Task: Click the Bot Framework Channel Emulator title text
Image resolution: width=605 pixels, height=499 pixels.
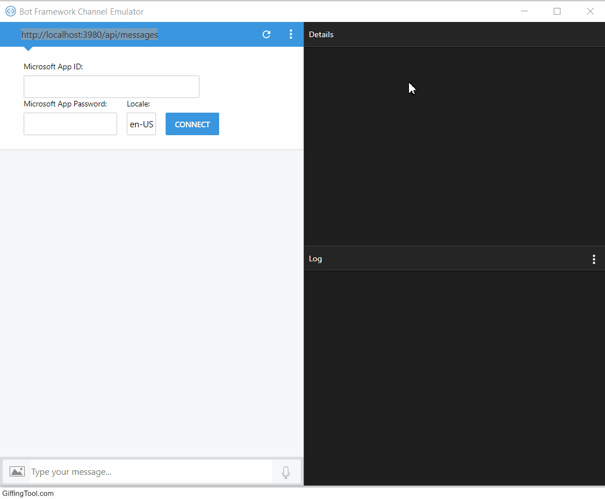Action: (x=82, y=12)
